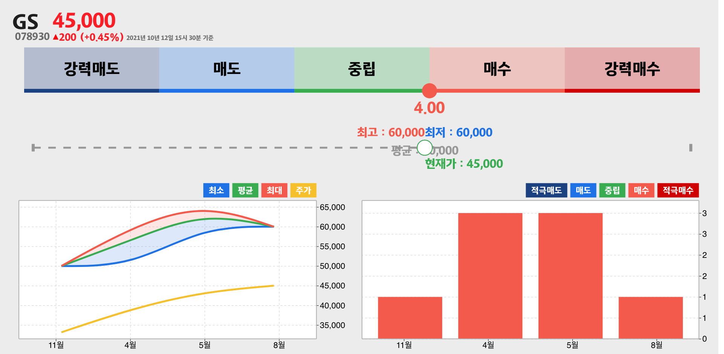Click the 5월 bar in the opinion chart
Screen dimensions: 724x354
point(571,276)
